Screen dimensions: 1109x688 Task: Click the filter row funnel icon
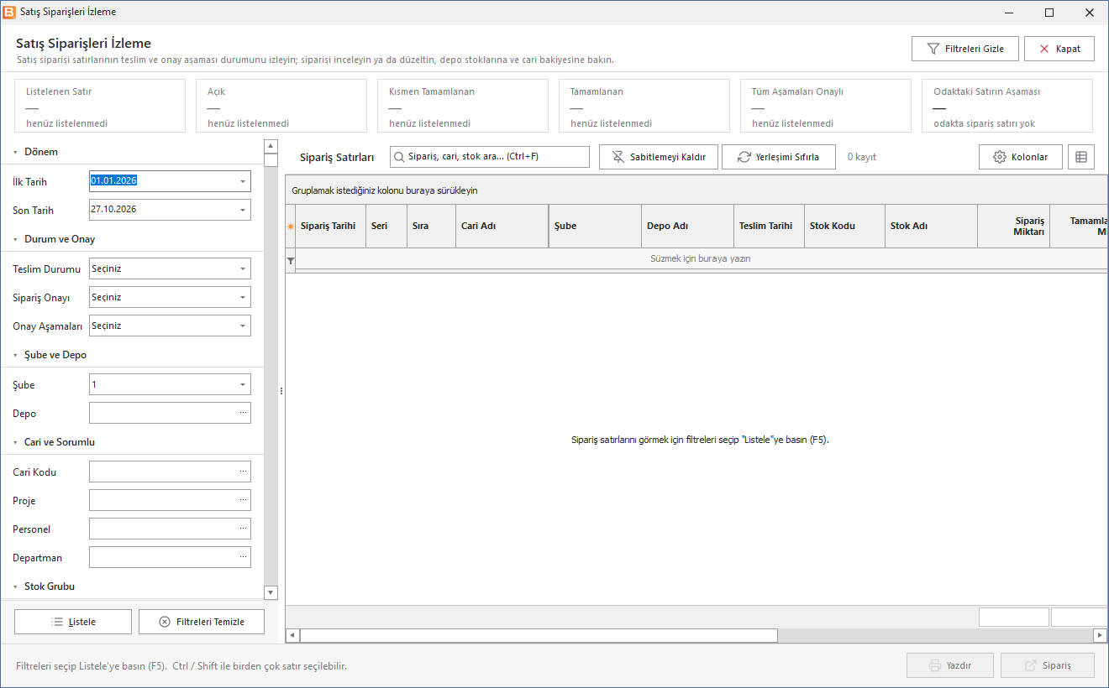point(291,261)
